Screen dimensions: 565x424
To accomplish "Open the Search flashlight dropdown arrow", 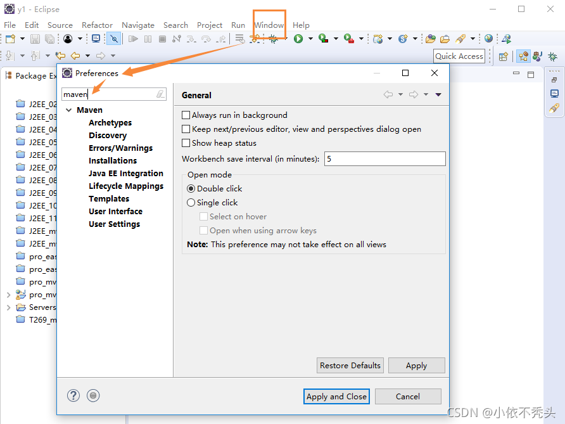I will (x=473, y=39).
